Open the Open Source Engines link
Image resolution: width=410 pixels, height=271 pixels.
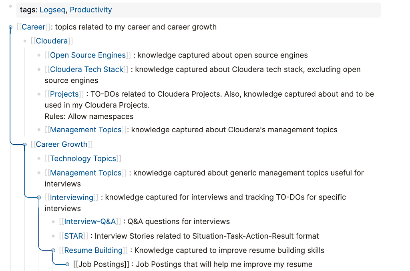(x=88, y=55)
